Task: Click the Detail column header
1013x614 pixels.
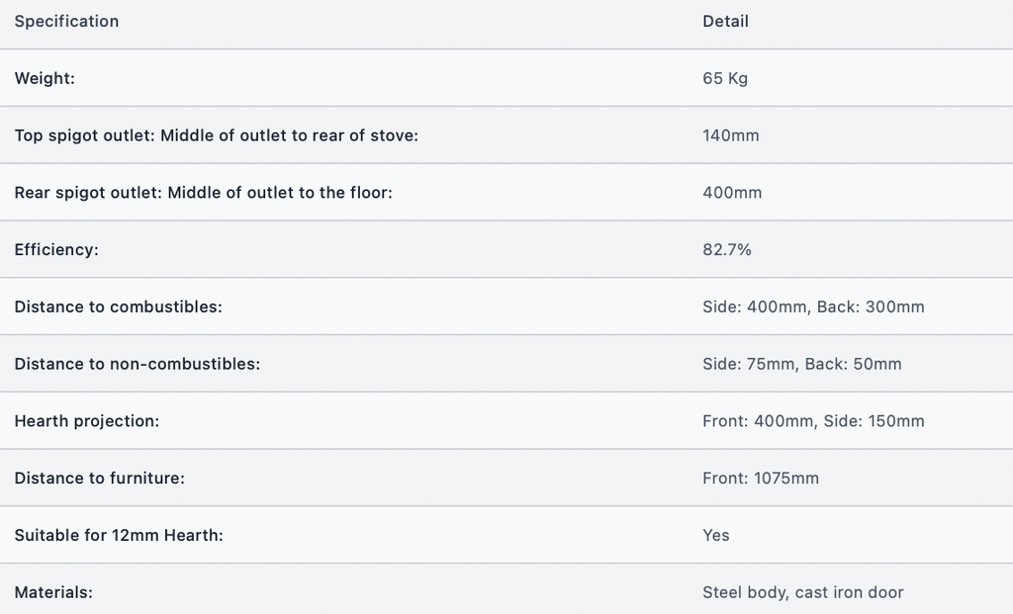Action: [725, 22]
